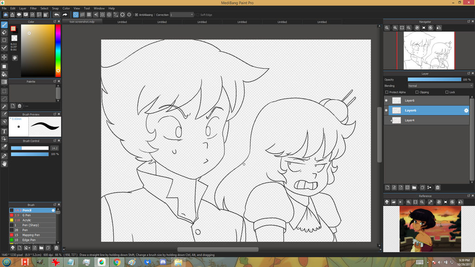The width and height of the screenshot is (475, 267).
Task: Enable the Clipping checkbox
Action: point(417,92)
